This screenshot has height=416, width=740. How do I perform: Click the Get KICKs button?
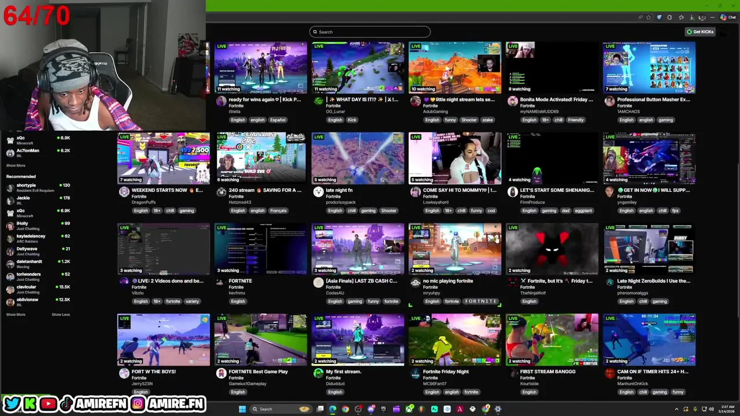point(700,32)
